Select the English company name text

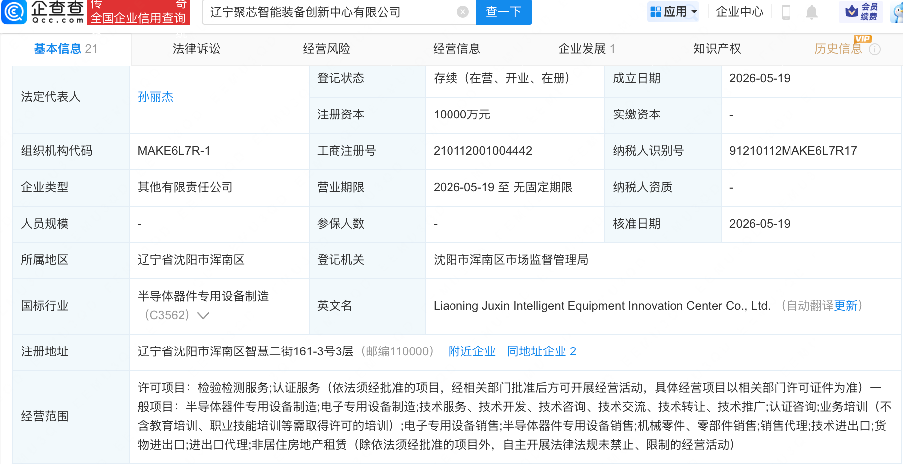point(602,306)
